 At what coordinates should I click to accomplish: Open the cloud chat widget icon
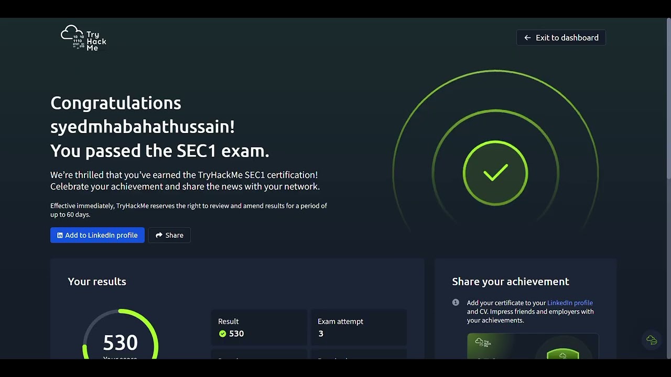652,340
